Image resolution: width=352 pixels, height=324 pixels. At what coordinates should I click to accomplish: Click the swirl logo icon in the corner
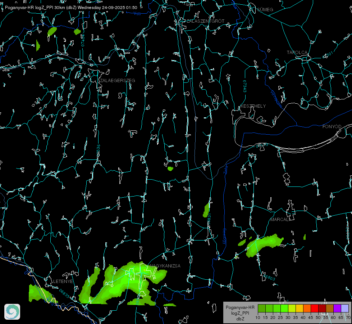coord(12,312)
